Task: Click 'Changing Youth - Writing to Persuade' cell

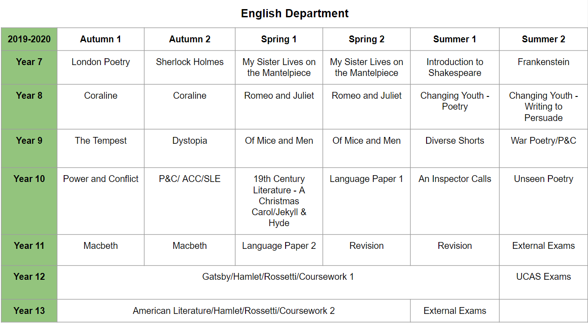Action: (x=543, y=106)
